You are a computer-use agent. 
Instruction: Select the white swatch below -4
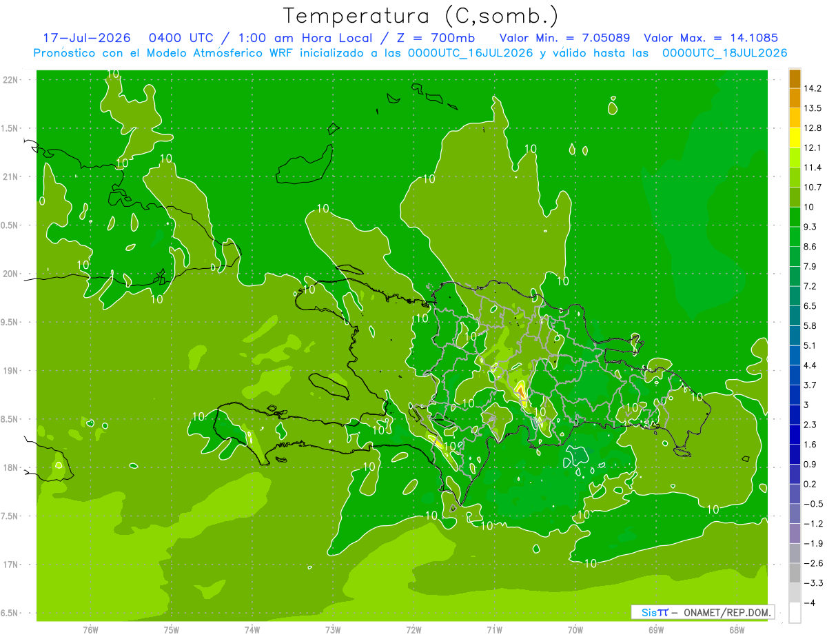pos(795,612)
